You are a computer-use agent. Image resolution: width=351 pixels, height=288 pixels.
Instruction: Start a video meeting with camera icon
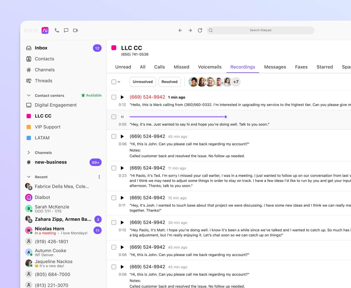[x=75, y=30]
